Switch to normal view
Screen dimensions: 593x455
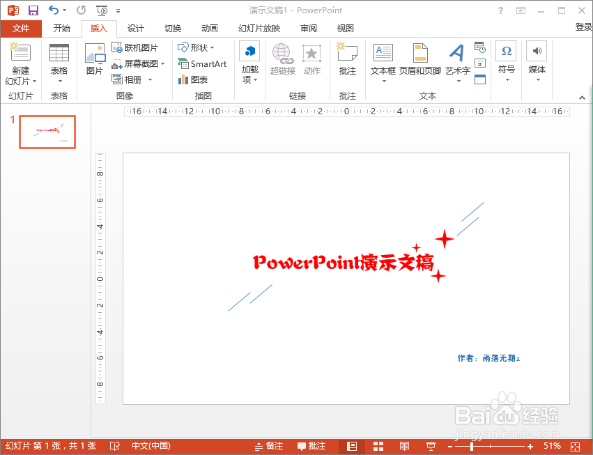[352, 447]
